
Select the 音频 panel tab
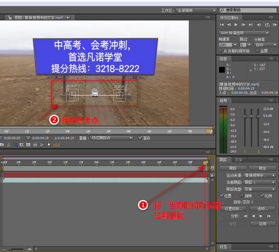[223, 101]
